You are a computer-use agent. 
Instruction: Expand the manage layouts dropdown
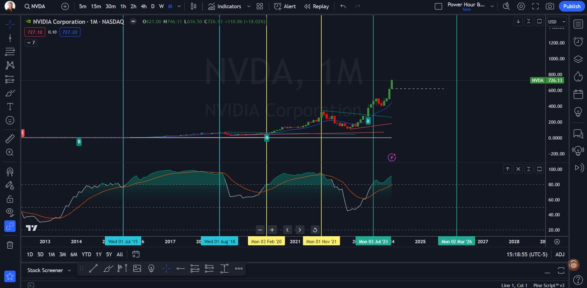click(492, 6)
